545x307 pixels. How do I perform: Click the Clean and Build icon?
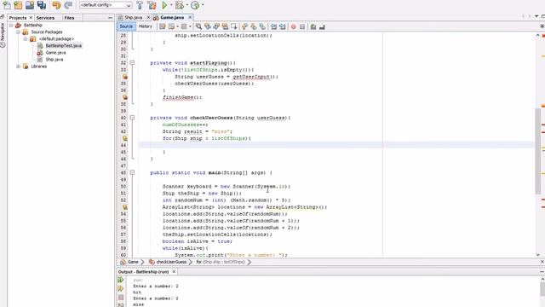[x=152, y=5]
